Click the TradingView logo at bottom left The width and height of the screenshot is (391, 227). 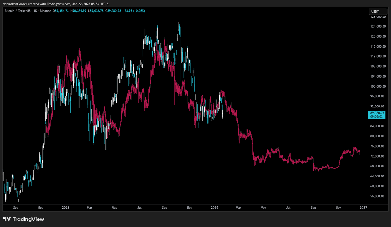24,219
